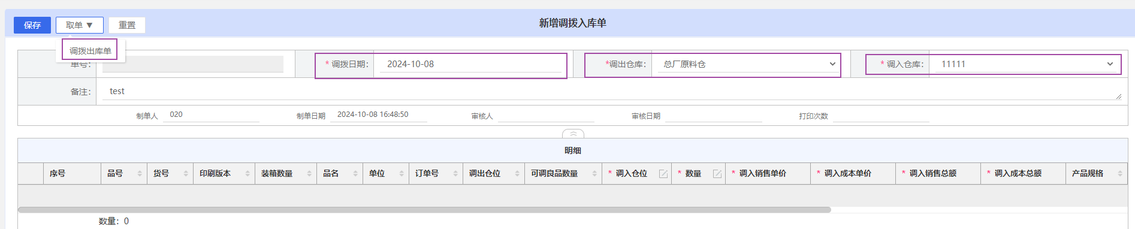Click the edit icon in 调入仓位 column header
This screenshot has height=229, width=1135.
pyautogui.click(x=663, y=174)
